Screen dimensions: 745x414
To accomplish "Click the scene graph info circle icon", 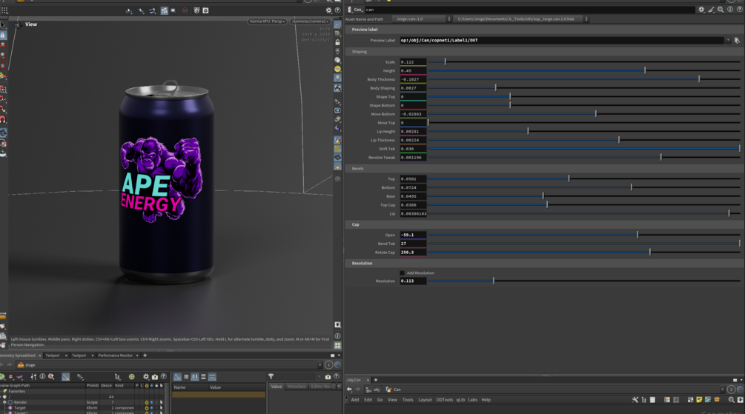I will tap(42, 376).
